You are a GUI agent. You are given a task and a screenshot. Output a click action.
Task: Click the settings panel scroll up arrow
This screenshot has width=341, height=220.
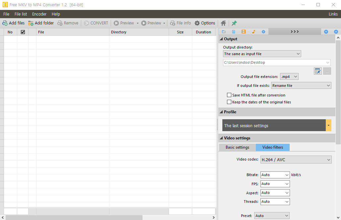tap(338, 38)
